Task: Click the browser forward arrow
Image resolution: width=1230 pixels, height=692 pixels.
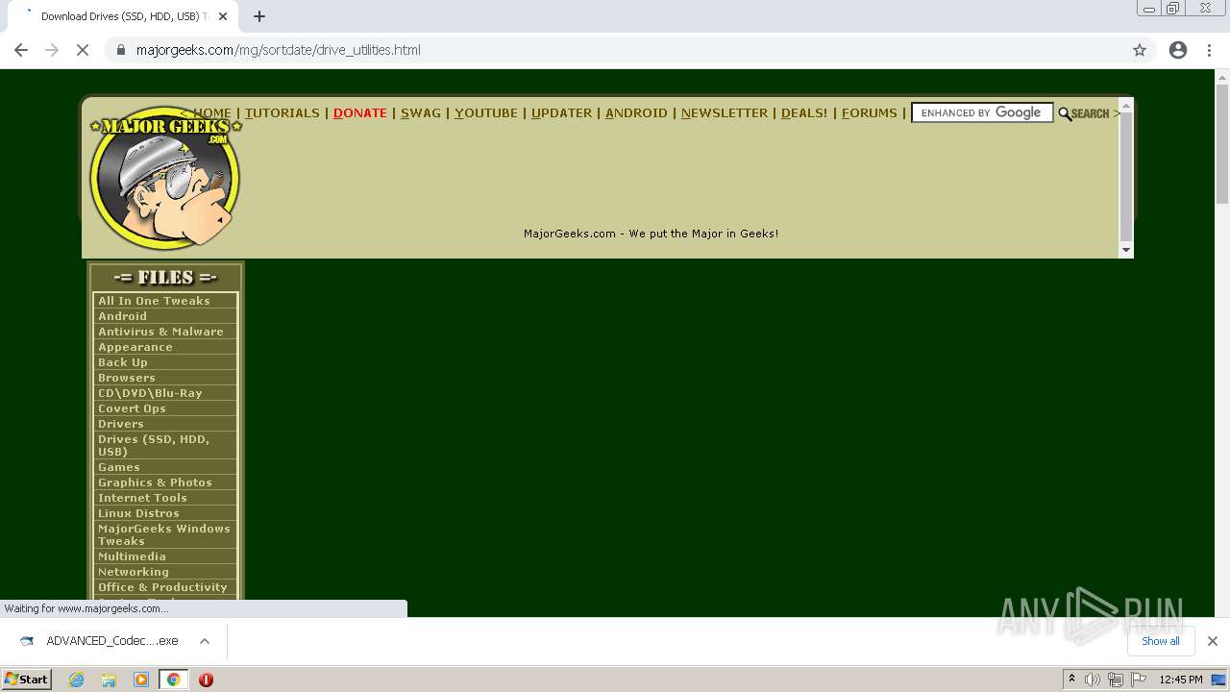Action: [x=52, y=50]
